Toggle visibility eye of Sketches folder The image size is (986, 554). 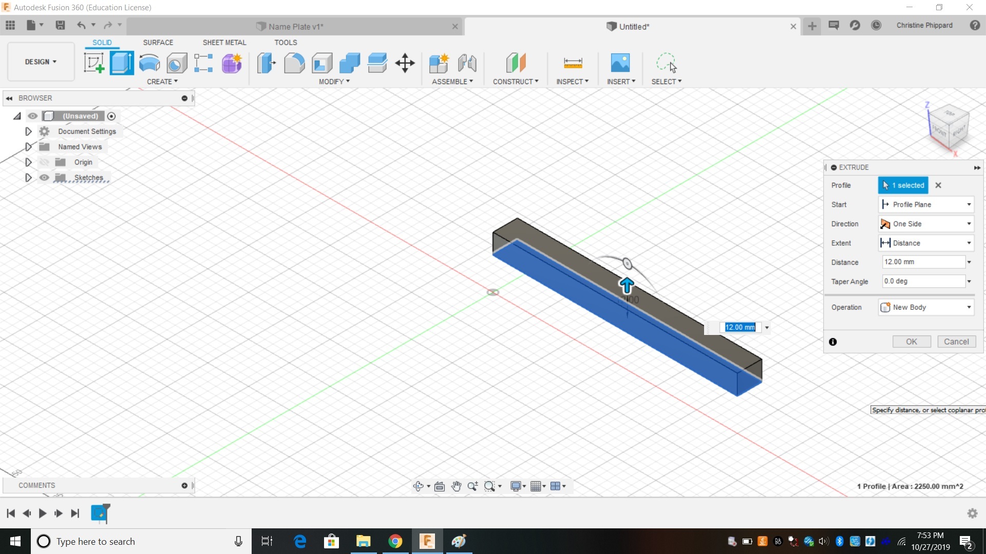pos(45,177)
